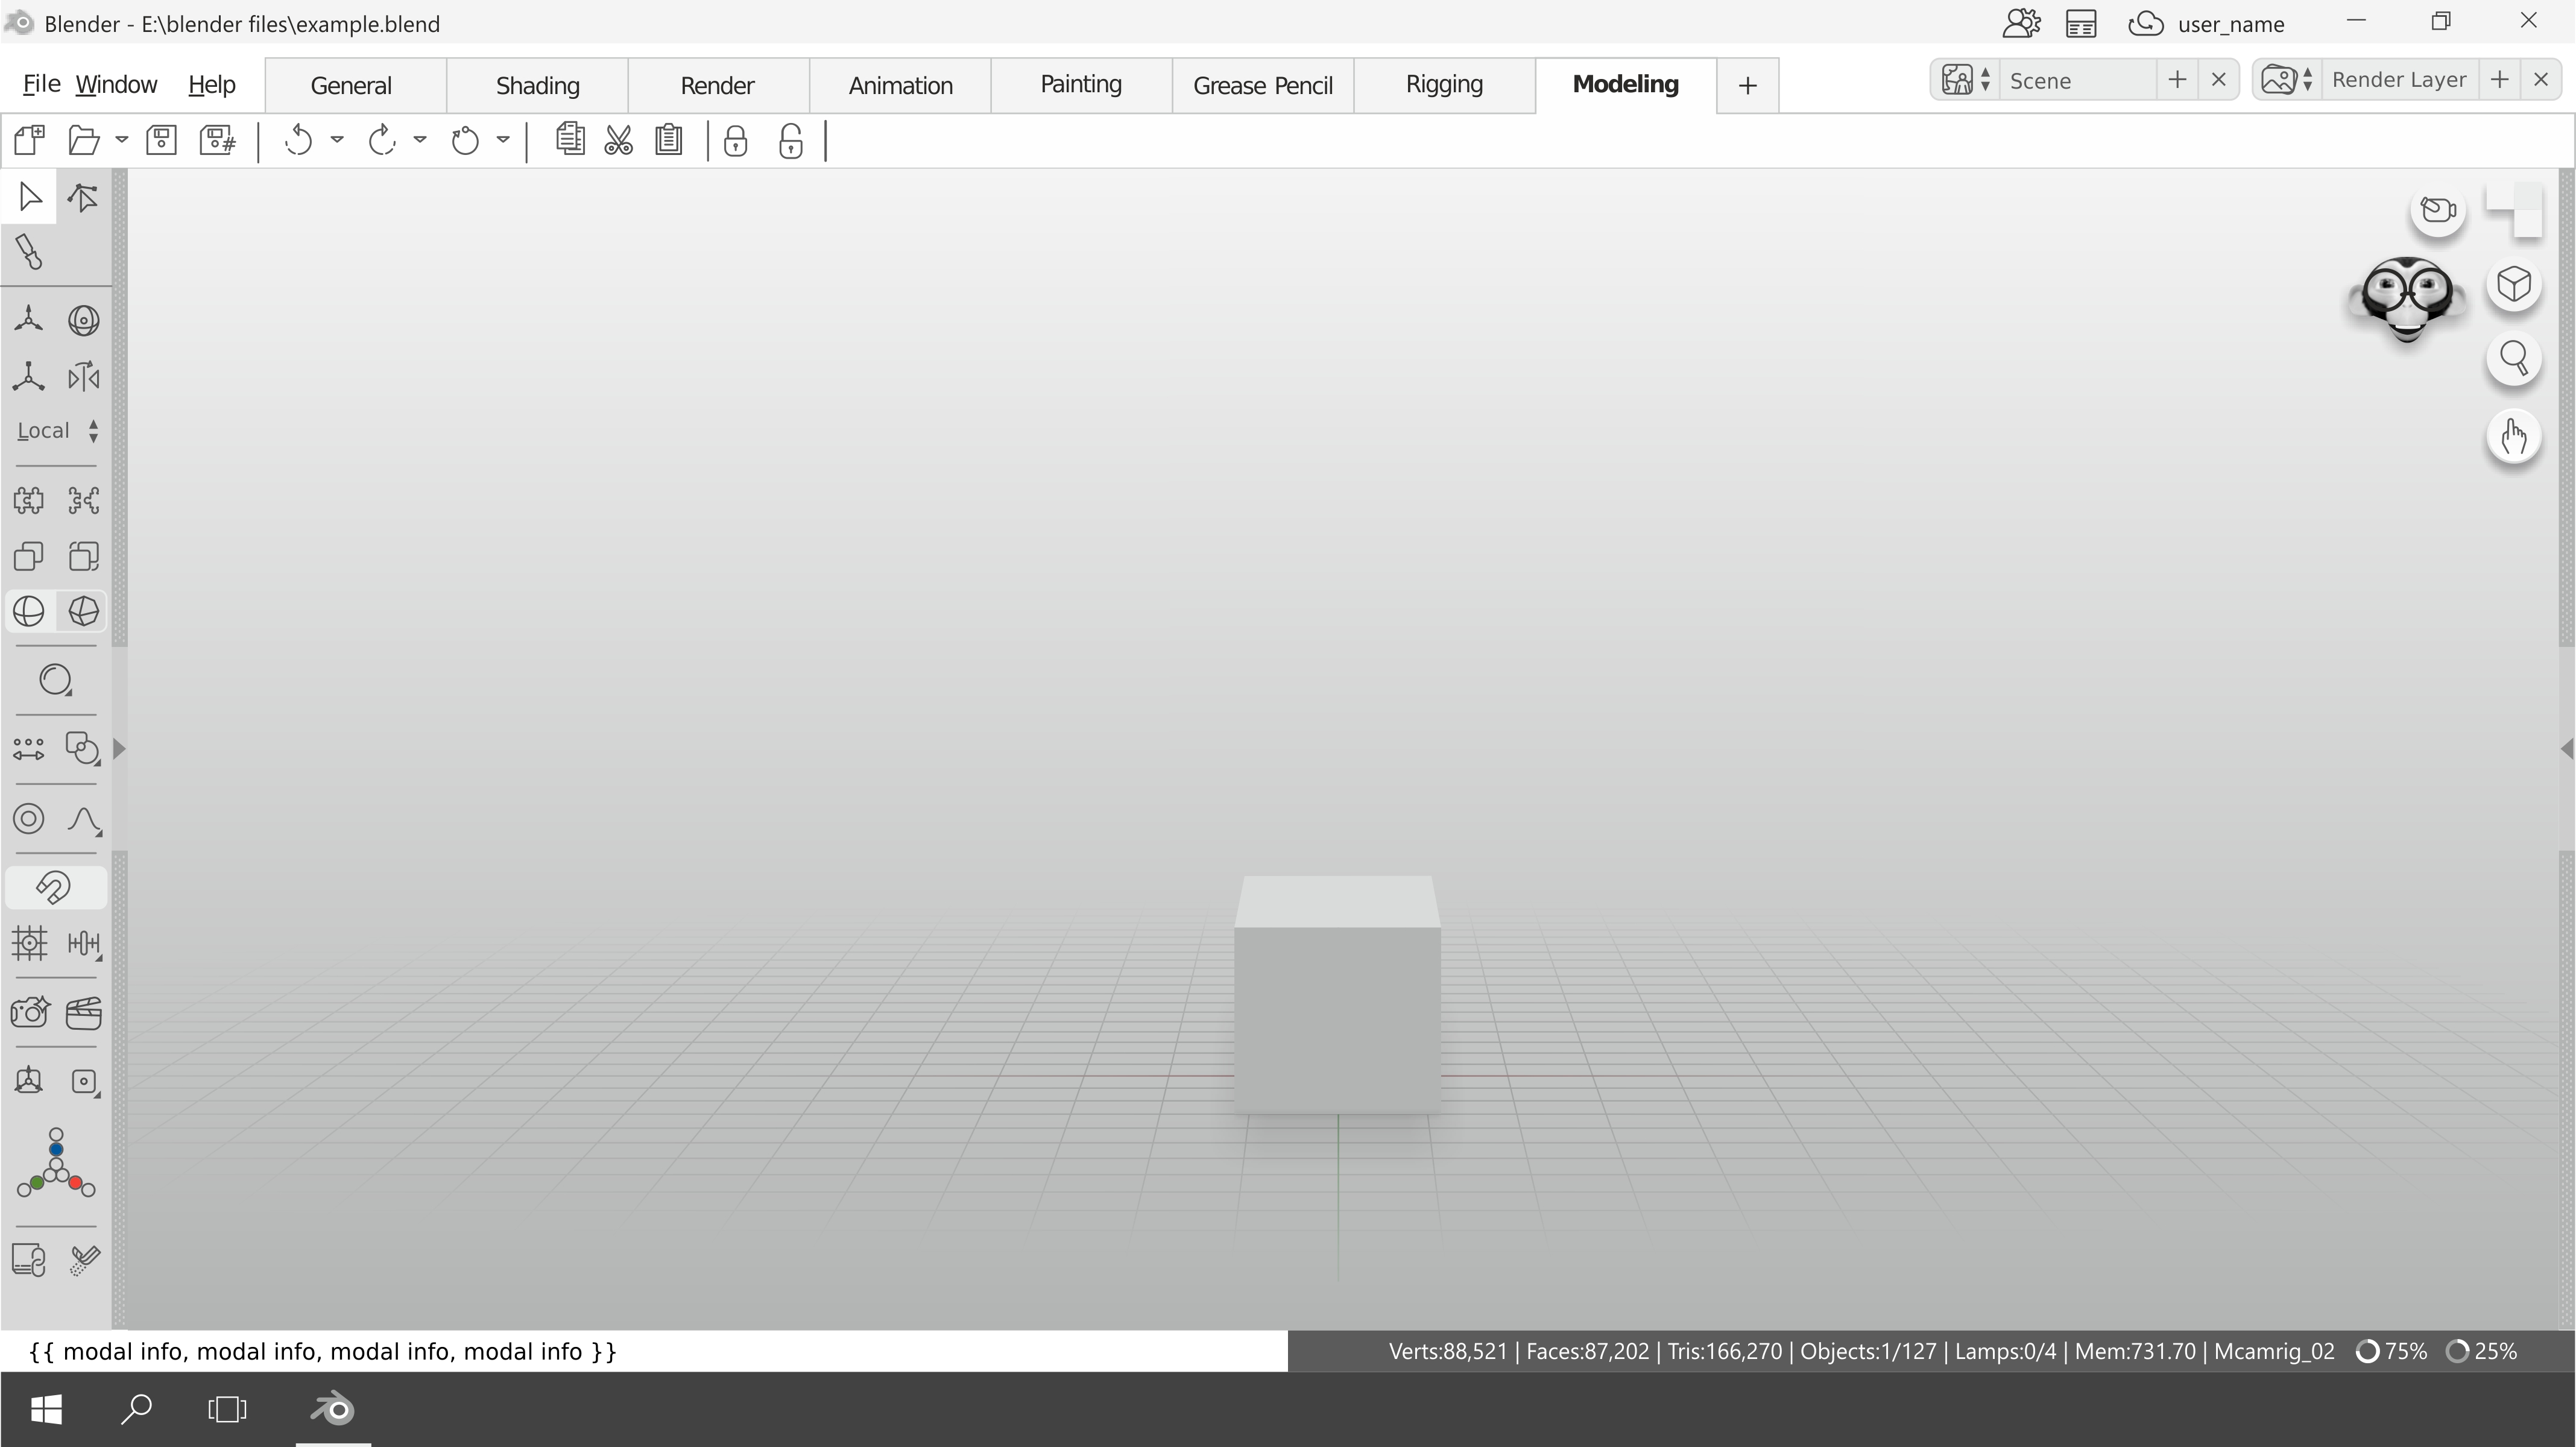Click the save file icon
This screenshot has width=2576, height=1447.
click(x=162, y=140)
